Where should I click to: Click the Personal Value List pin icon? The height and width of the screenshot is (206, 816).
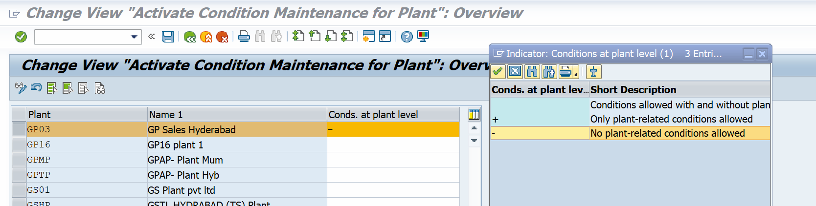593,72
